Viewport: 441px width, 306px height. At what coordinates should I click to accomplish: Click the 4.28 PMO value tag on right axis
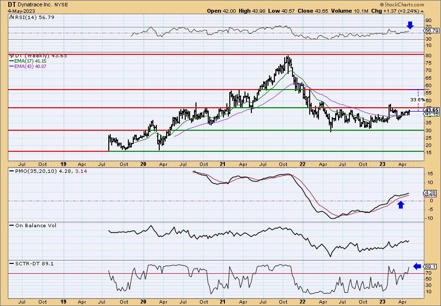431,193
